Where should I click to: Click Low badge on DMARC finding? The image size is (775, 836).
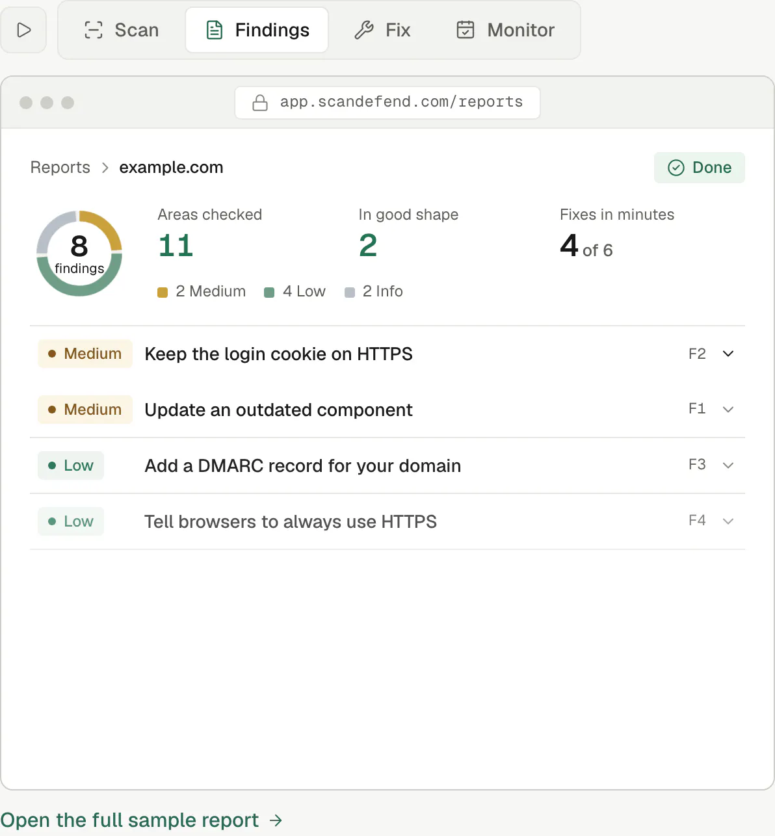tap(71, 465)
